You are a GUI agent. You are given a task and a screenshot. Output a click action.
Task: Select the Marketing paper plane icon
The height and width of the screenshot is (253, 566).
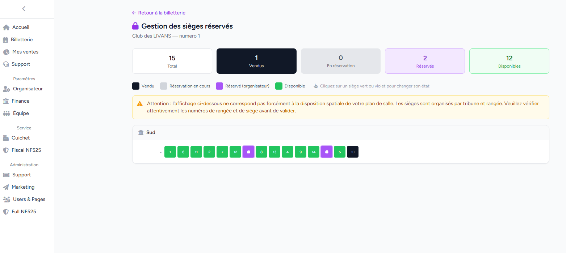(x=6, y=187)
